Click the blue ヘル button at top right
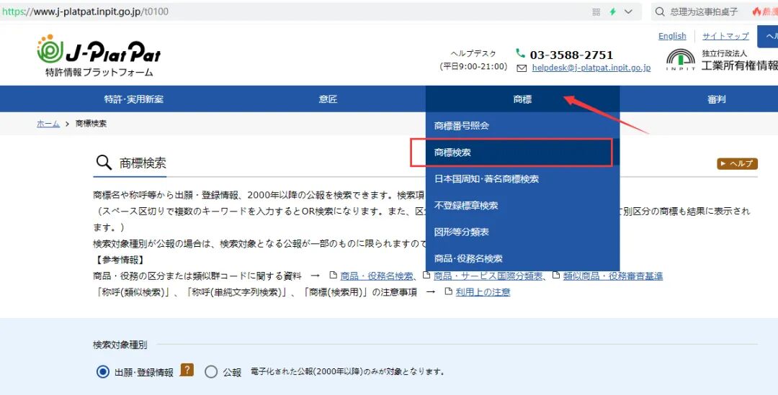The height and width of the screenshot is (395, 778). (x=768, y=36)
